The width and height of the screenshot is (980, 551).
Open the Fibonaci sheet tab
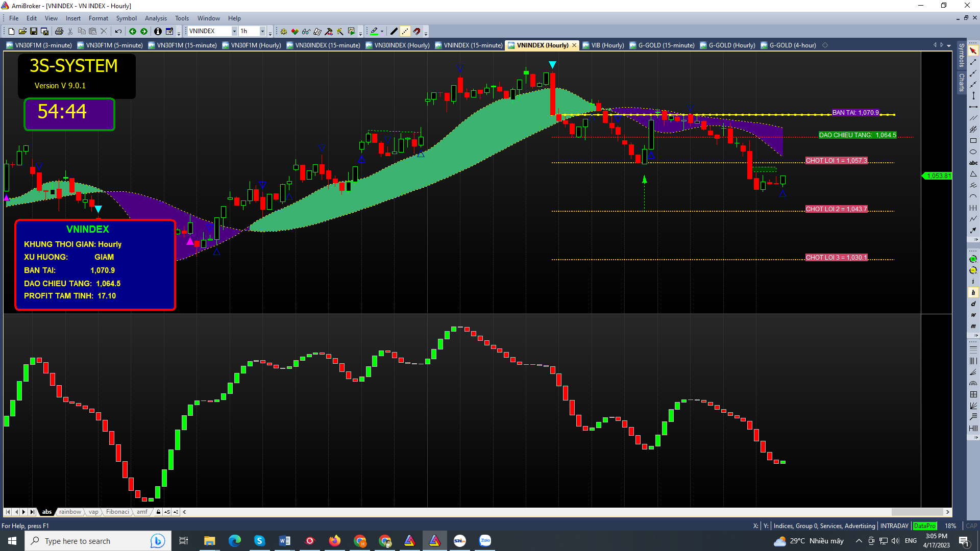click(117, 512)
